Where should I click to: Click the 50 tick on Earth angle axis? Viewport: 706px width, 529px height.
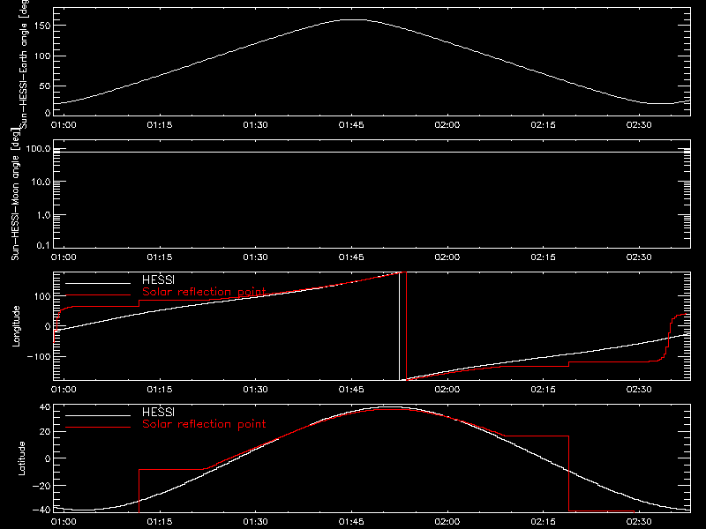45,86
